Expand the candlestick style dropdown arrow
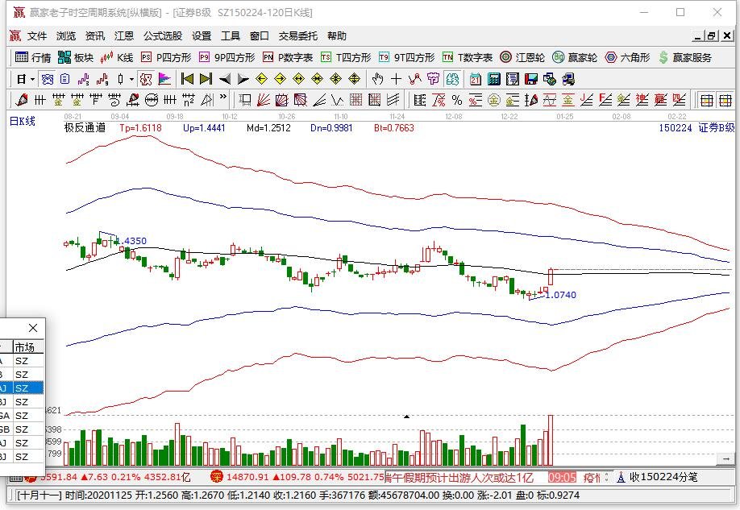Screen dimensions: 740x510 131,79
